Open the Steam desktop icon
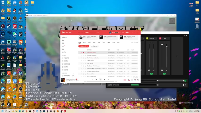 pyautogui.click(x=9, y=27)
